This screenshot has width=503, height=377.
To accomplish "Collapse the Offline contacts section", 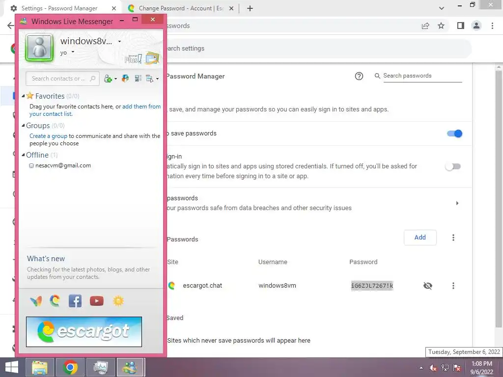I will point(23,155).
